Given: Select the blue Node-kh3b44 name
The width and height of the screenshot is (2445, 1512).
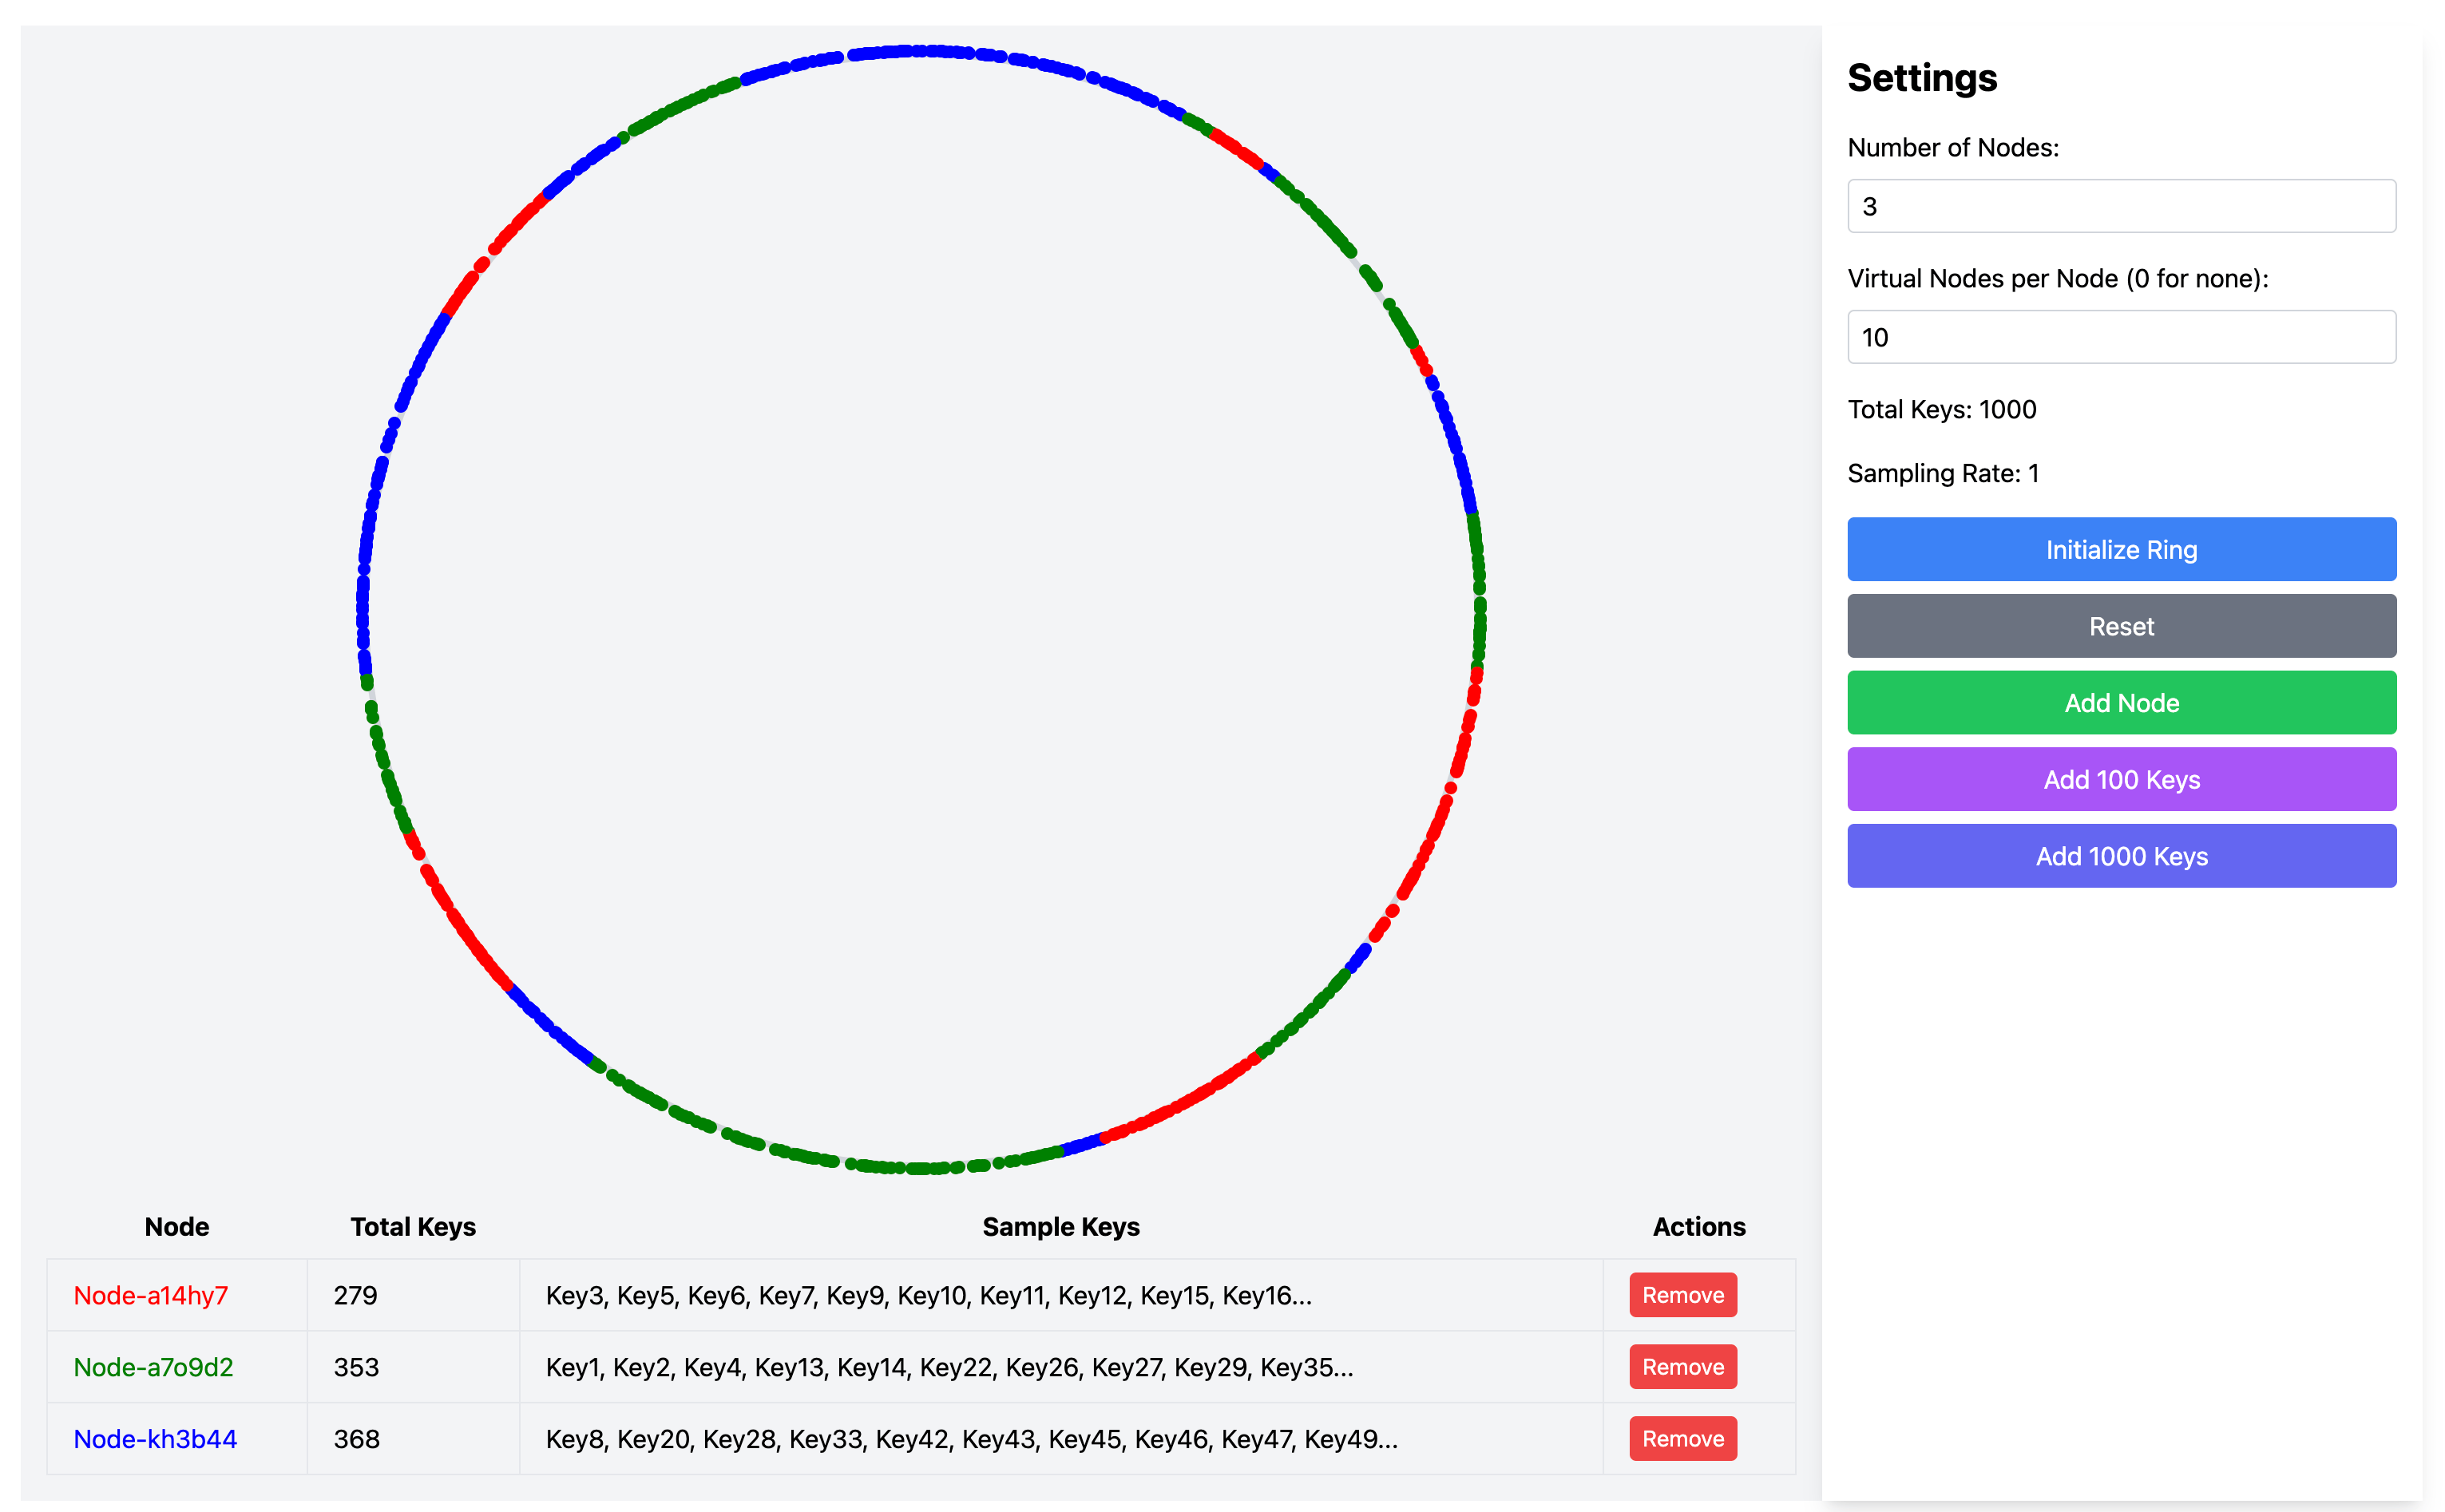Looking at the screenshot, I should tap(155, 1439).
